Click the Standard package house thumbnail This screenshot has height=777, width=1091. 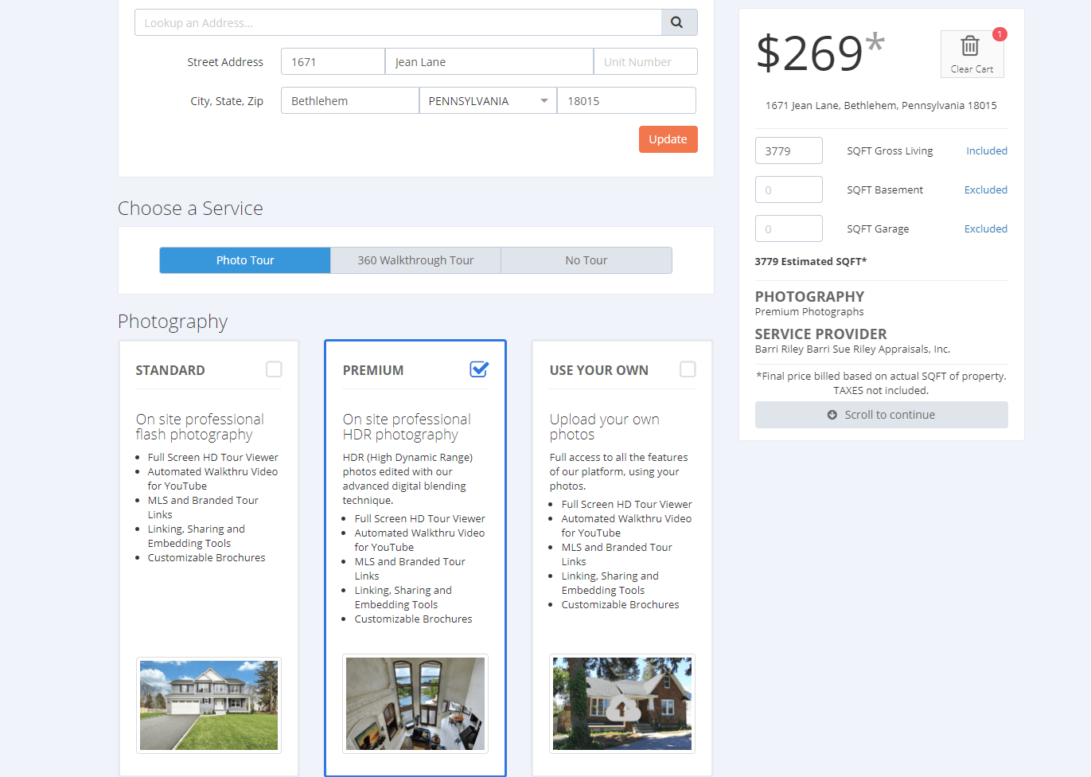coord(208,705)
